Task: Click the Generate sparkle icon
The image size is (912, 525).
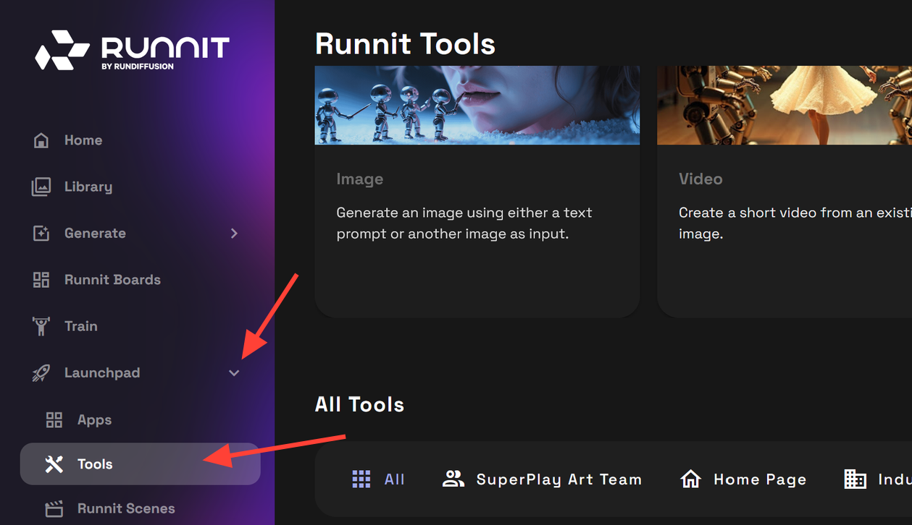Action: [x=41, y=233]
